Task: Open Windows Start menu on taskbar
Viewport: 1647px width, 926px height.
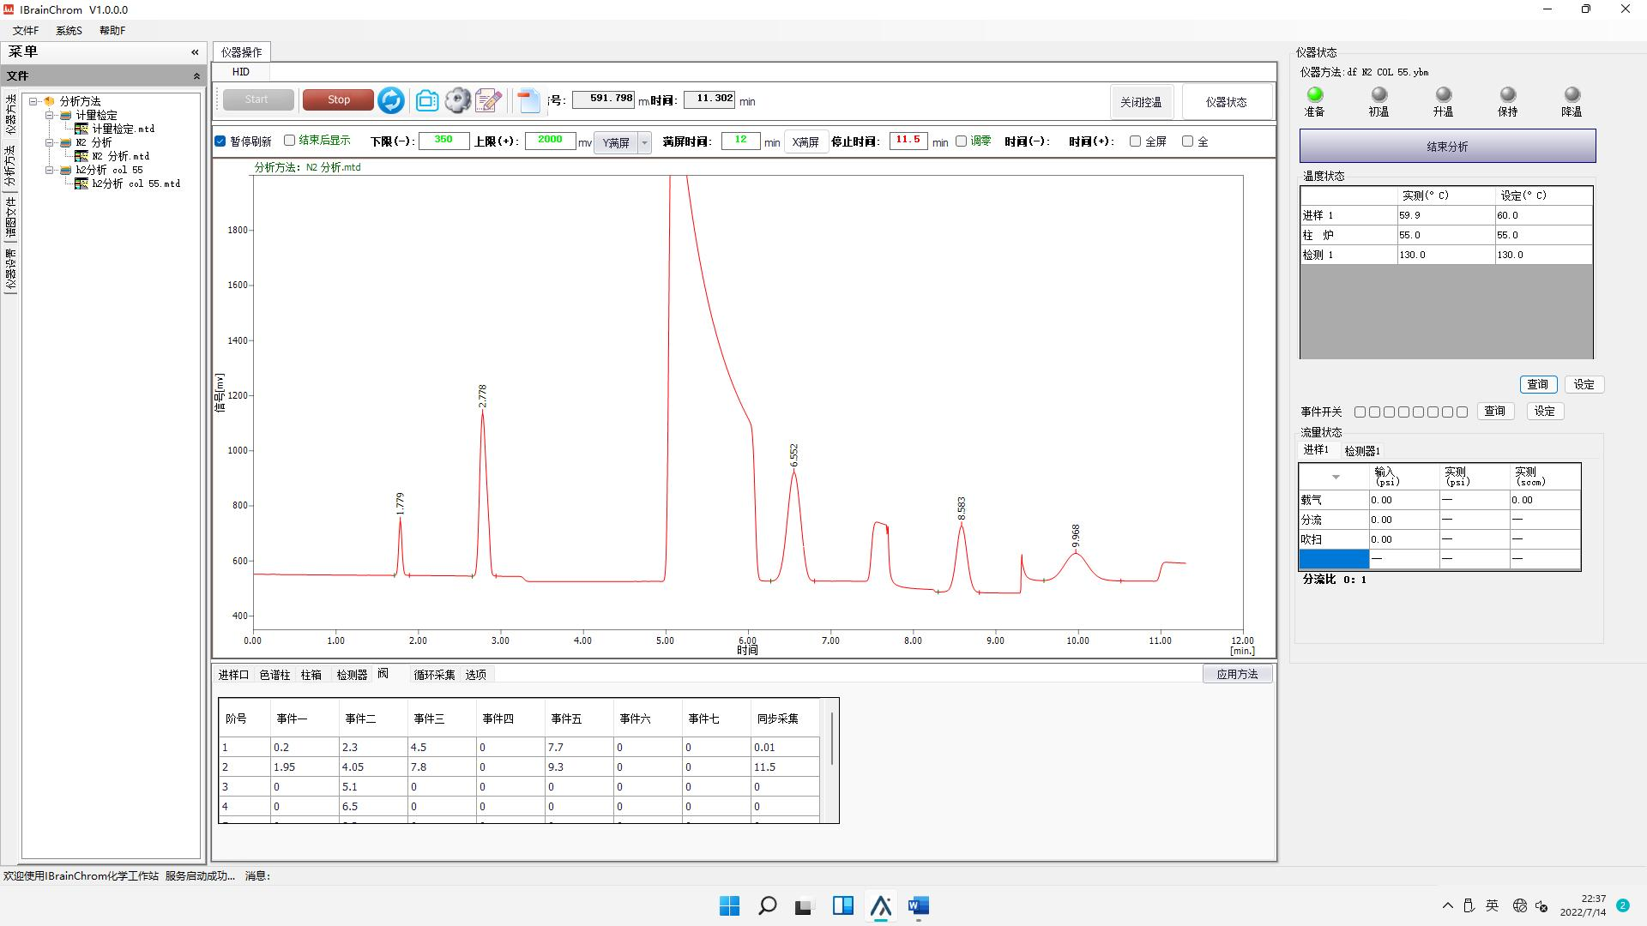Action: pyautogui.click(x=730, y=905)
